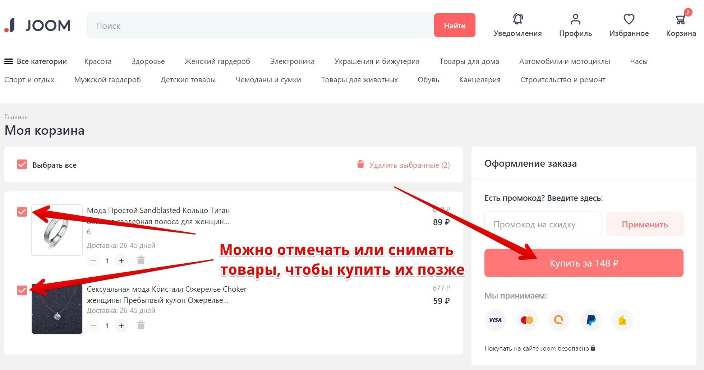
Task: Open the 'Строительство и ремонт' category
Action: click(563, 80)
